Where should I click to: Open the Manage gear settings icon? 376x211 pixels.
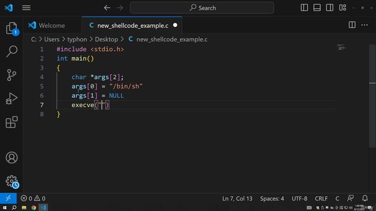(12, 182)
